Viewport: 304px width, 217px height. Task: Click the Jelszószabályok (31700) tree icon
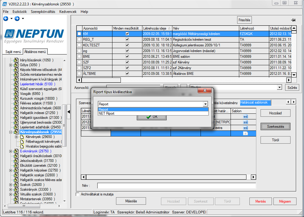(16, 161)
